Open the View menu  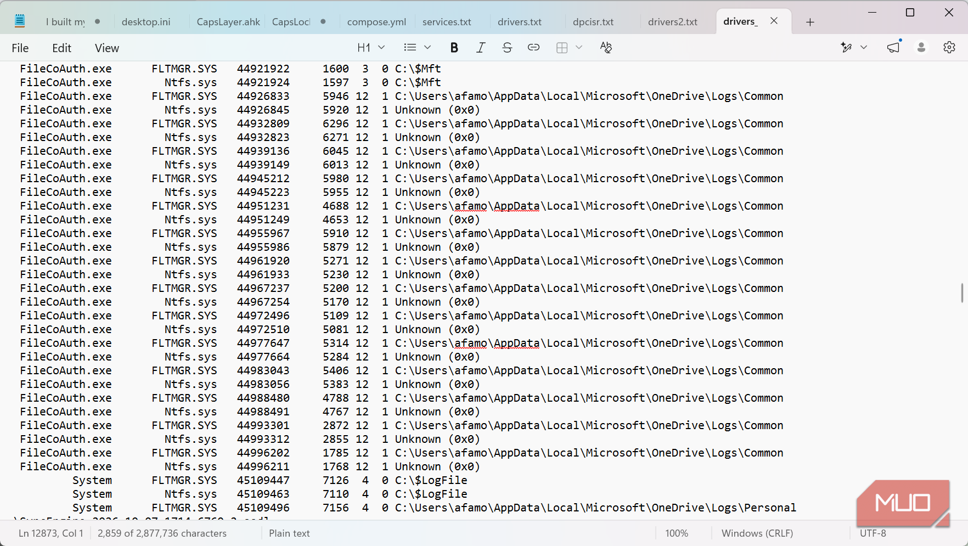(107, 48)
